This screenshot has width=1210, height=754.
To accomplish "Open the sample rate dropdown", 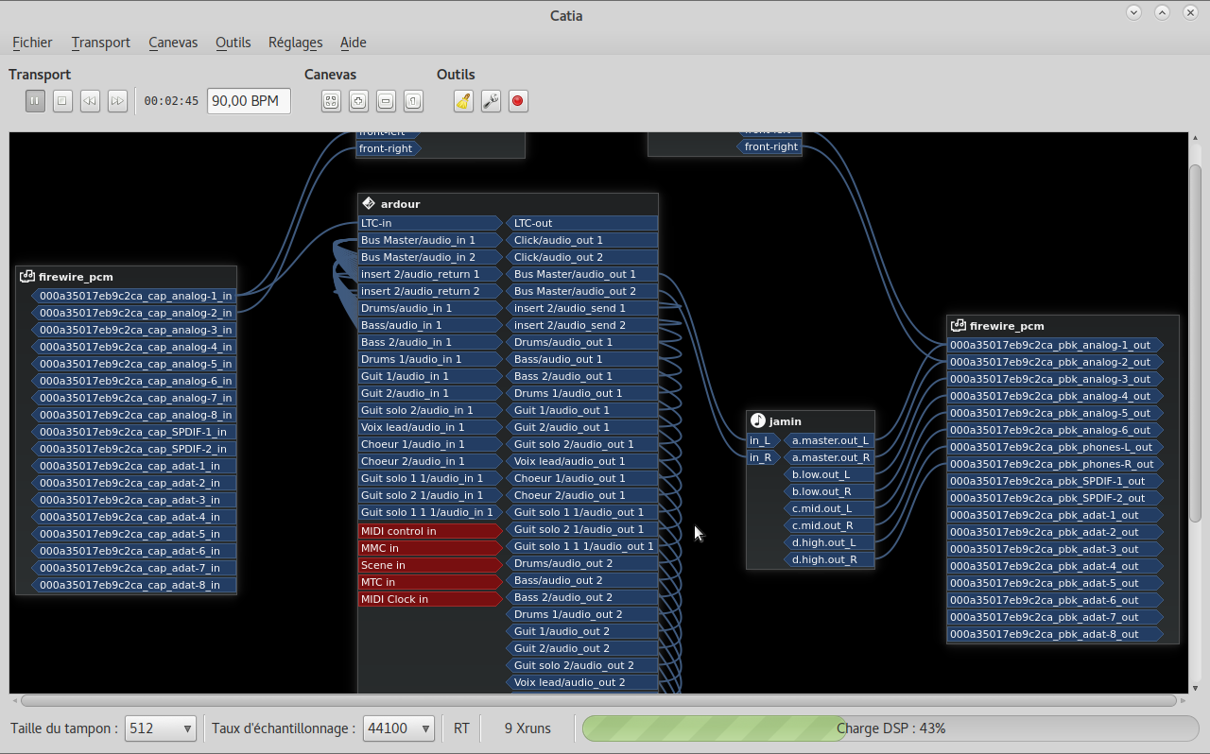I will tap(399, 728).
